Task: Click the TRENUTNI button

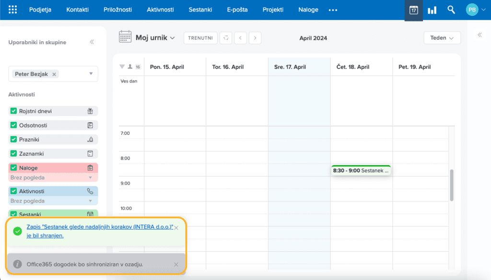Action: 200,38
